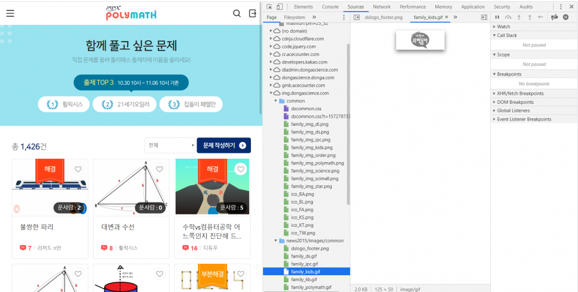This screenshot has height=292, width=578.
Task: Collapse the img.dongascience.com domain
Action: pos(271,93)
